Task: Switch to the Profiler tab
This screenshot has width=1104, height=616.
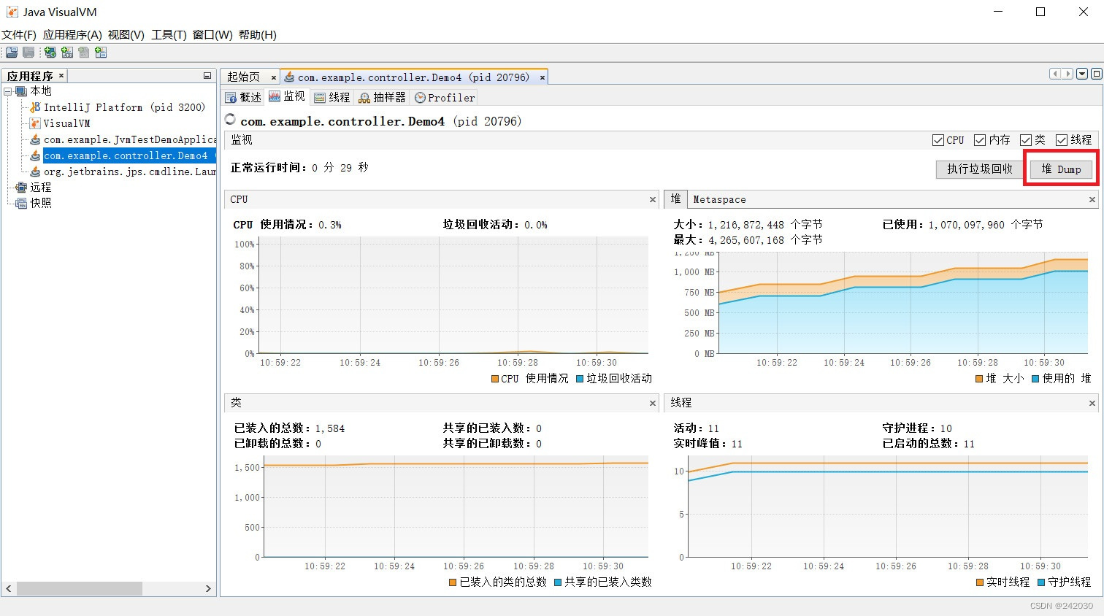Action: click(445, 97)
